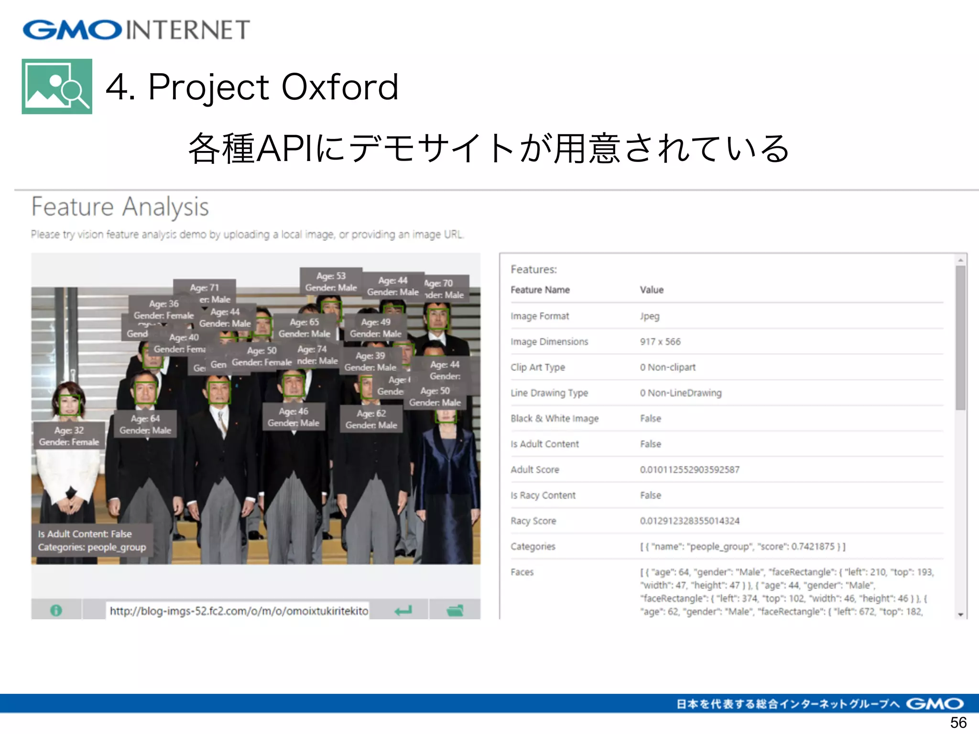This screenshot has height=734, width=979.
Task: Select the '917 x 566' value
Action: 660,342
